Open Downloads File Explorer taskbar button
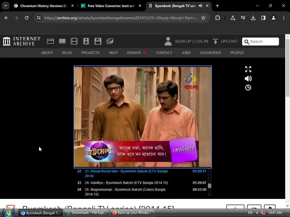This screenshot has width=290, height=217. 87,213
